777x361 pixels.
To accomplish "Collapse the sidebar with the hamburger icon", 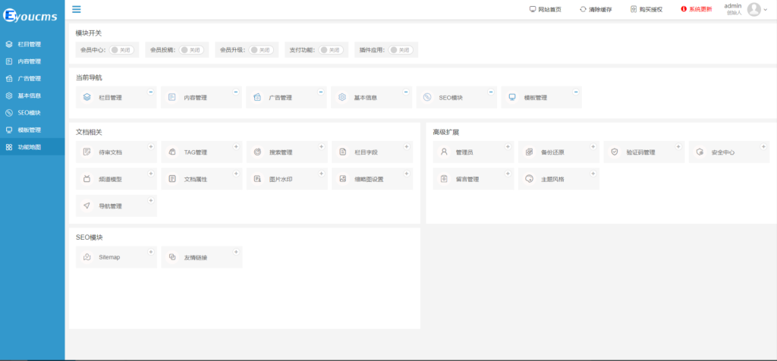I will [x=77, y=9].
